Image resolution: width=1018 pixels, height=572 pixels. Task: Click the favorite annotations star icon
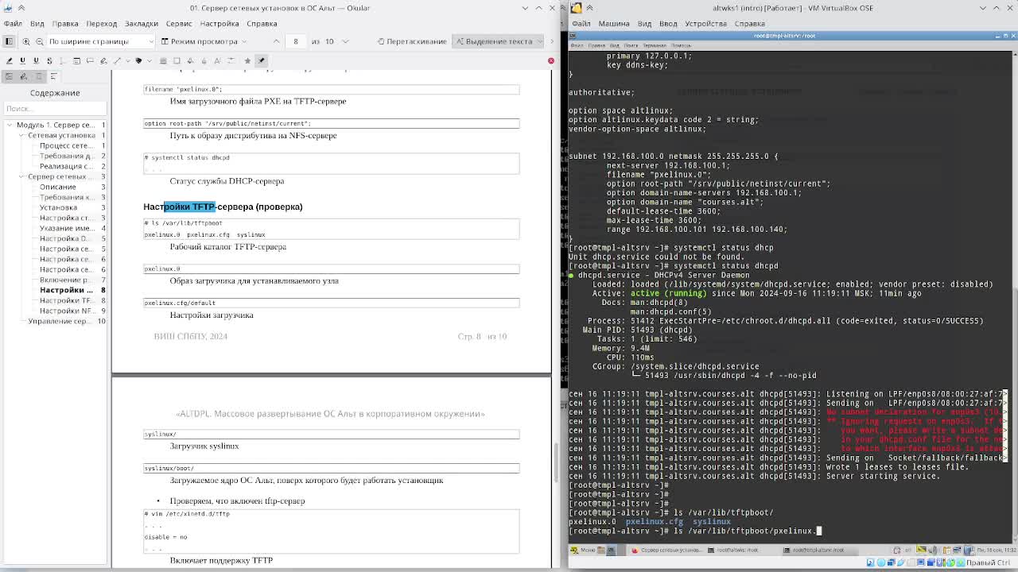point(247,60)
